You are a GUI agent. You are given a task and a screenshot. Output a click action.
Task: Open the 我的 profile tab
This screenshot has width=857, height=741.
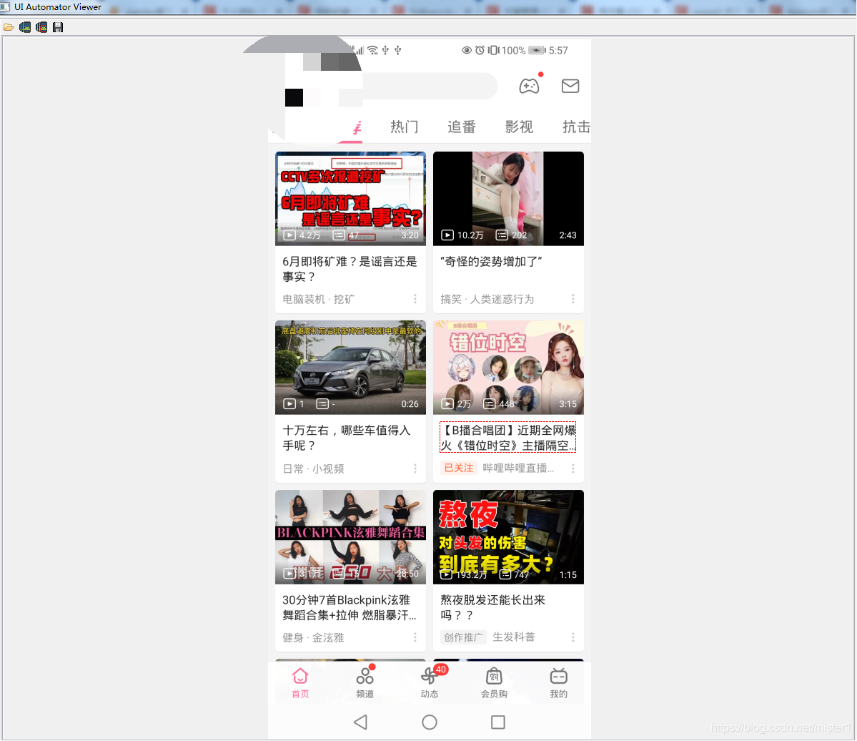click(558, 682)
